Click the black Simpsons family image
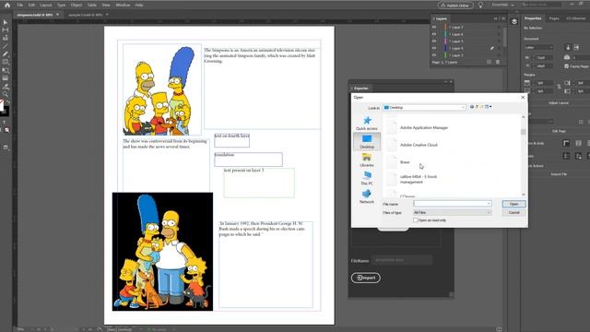This screenshot has width=590, height=332. [x=162, y=252]
